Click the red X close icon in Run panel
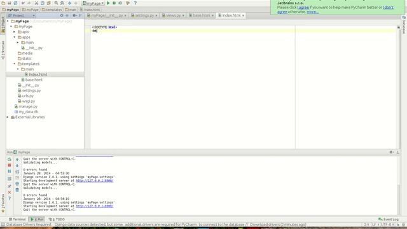This screenshot has height=229, width=407. (10, 192)
